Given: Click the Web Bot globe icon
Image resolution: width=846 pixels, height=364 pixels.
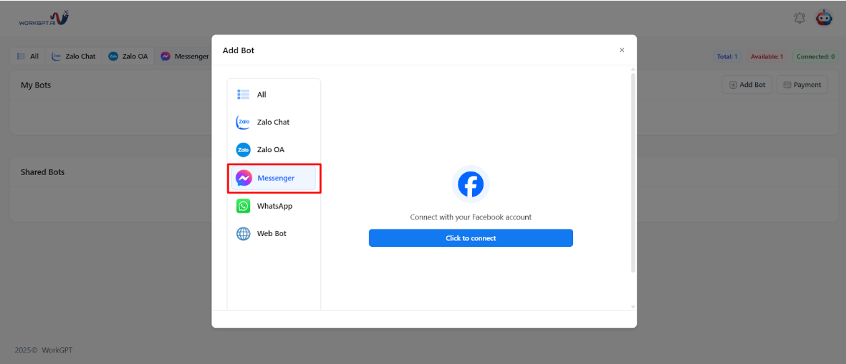Looking at the screenshot, I should pos(243,233).
